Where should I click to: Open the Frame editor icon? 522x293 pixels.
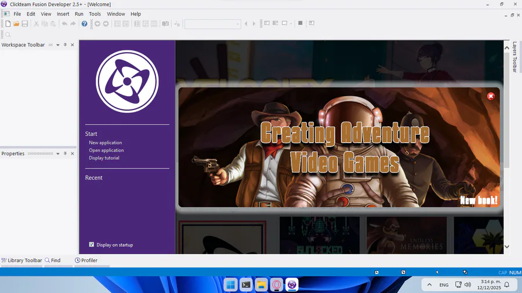point(125,24)
